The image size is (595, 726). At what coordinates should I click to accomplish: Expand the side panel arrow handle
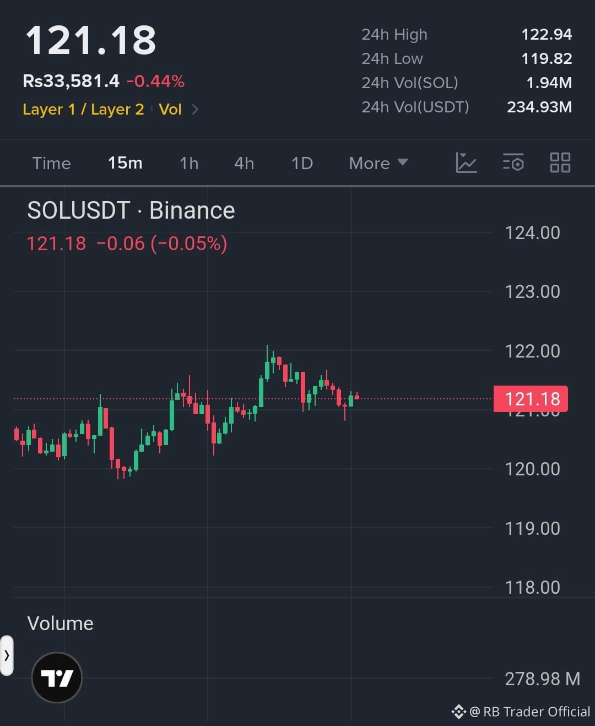tap(7, 655)
